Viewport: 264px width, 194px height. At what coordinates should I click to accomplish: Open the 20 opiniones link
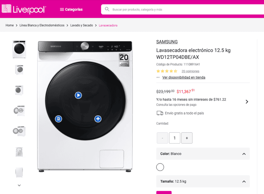point(190,71)
